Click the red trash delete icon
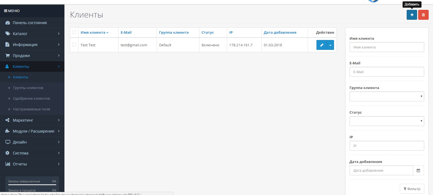The width and height of the screenshot is (433, 195). pos(423,15)
